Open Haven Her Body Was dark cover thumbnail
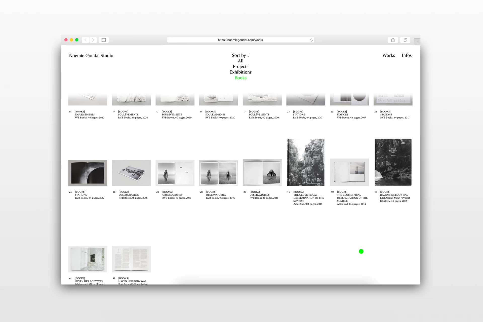The image size is (483, 322). point(393,162)
